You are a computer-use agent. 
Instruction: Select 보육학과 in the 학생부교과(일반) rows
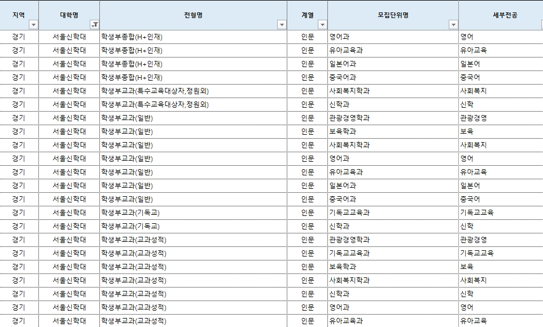[x=343, y=131]
